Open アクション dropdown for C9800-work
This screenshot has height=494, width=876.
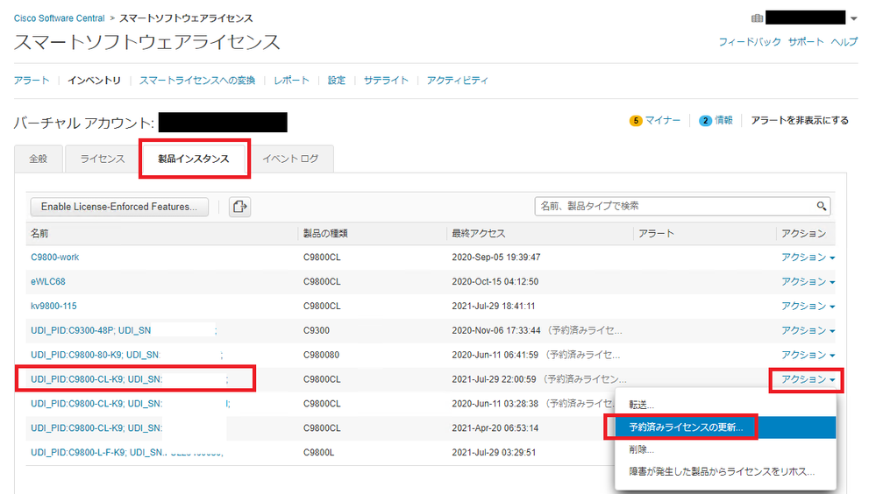808,258
